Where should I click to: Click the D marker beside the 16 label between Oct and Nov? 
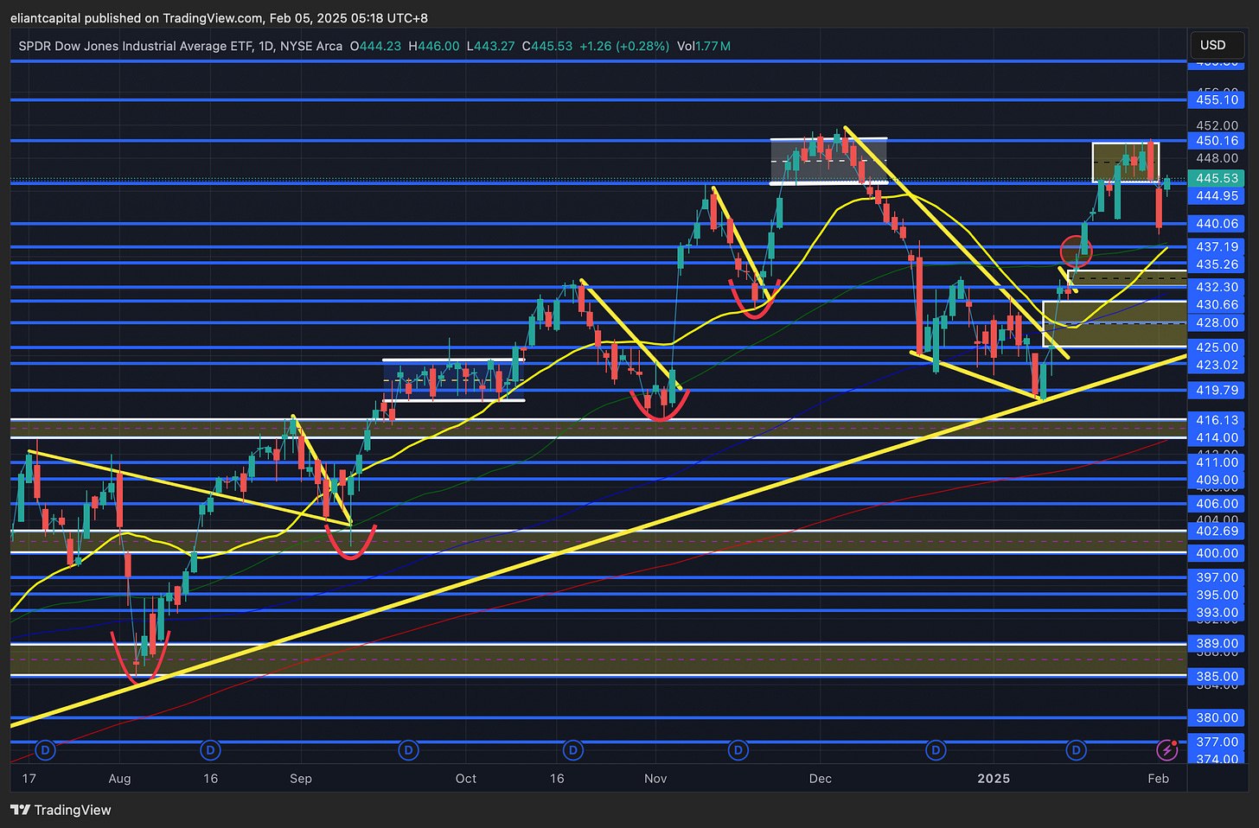[x=572, y=750]
